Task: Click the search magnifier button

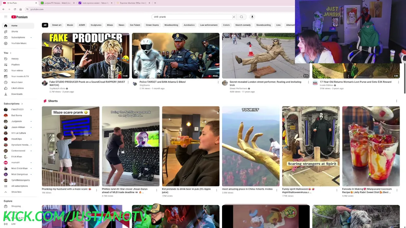Action: coord(241,17)
